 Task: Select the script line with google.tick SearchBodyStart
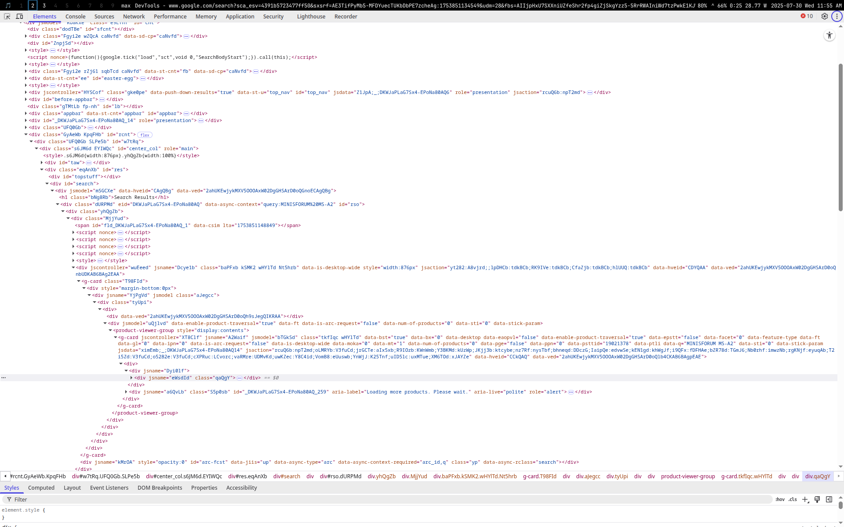click(x=172, y=57)
